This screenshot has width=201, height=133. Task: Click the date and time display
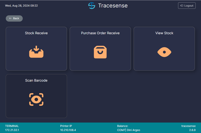pos(21,5)
